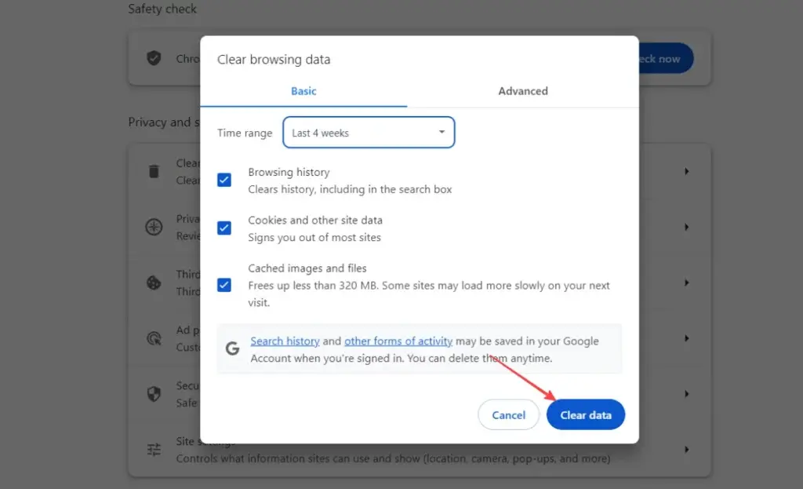Uncheck Cookies and other site data
This screenshot has width=803, height=489.
point(224,228)
